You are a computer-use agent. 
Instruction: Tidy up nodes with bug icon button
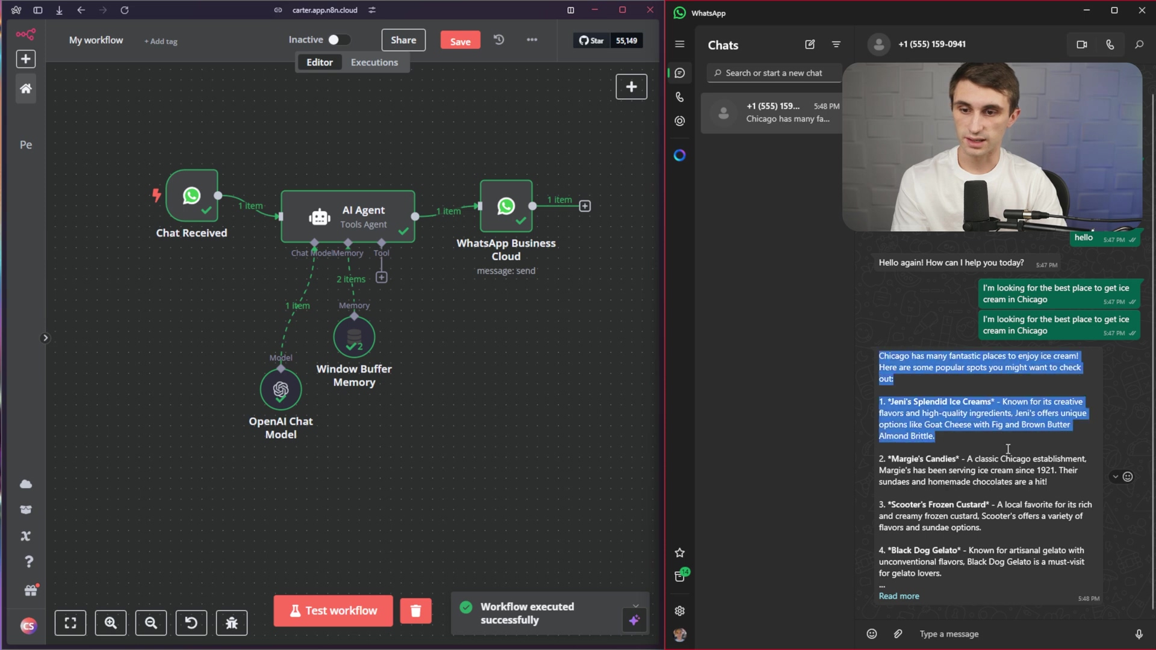click(232, 623)
